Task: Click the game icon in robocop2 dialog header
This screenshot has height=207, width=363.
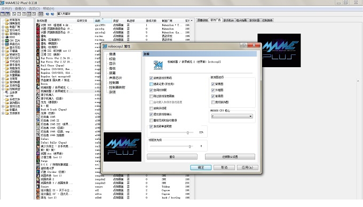Action: coord(158,65)
